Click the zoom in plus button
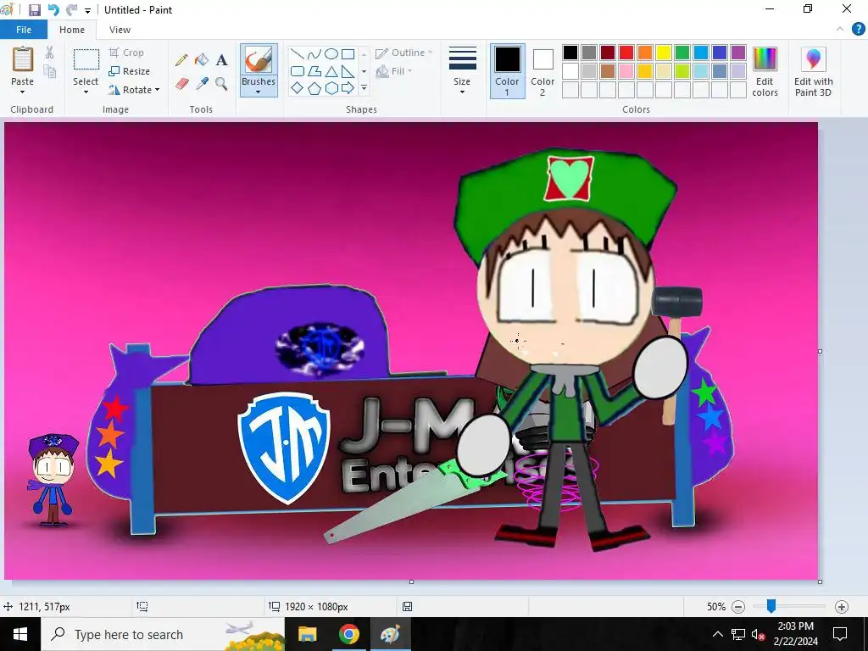 click(x=842, y=607)
